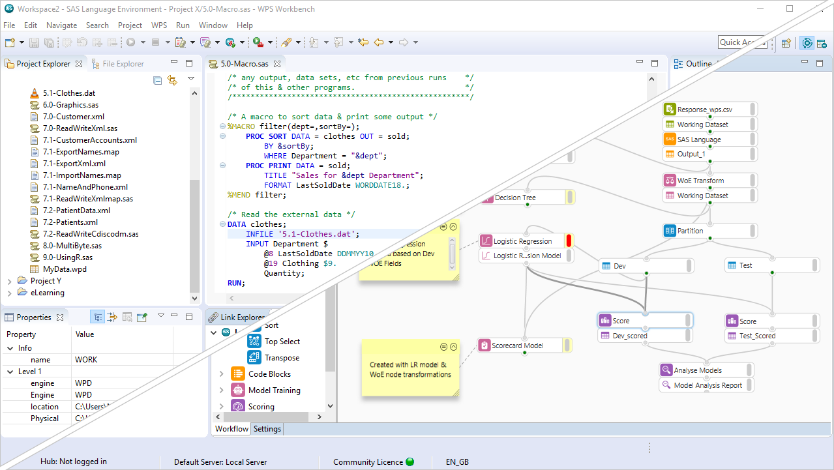Select the Transpose block icon in palette

click(x=254, y=357)
